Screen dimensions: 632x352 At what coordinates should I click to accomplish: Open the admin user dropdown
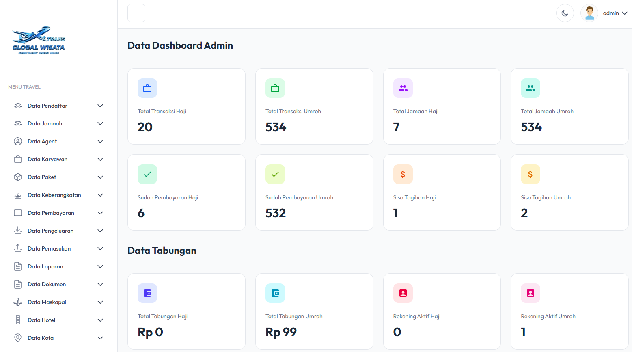[x=615, y=13]
